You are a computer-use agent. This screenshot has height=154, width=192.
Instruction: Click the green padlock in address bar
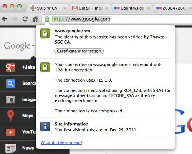click(47, 19)
